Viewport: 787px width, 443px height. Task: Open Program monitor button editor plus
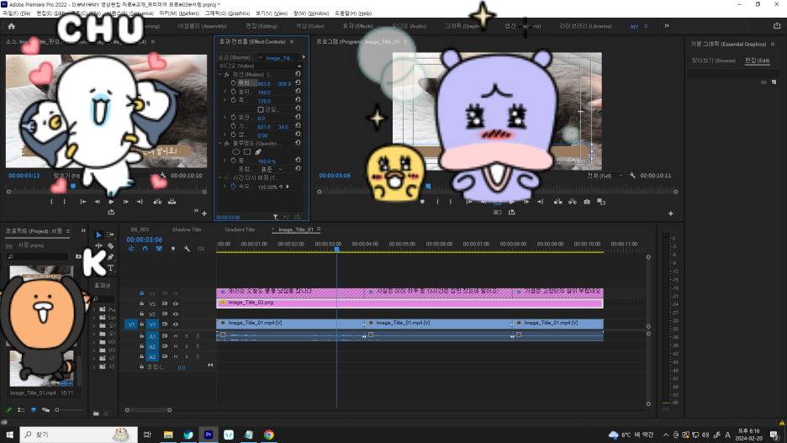(x=671, y=214)
